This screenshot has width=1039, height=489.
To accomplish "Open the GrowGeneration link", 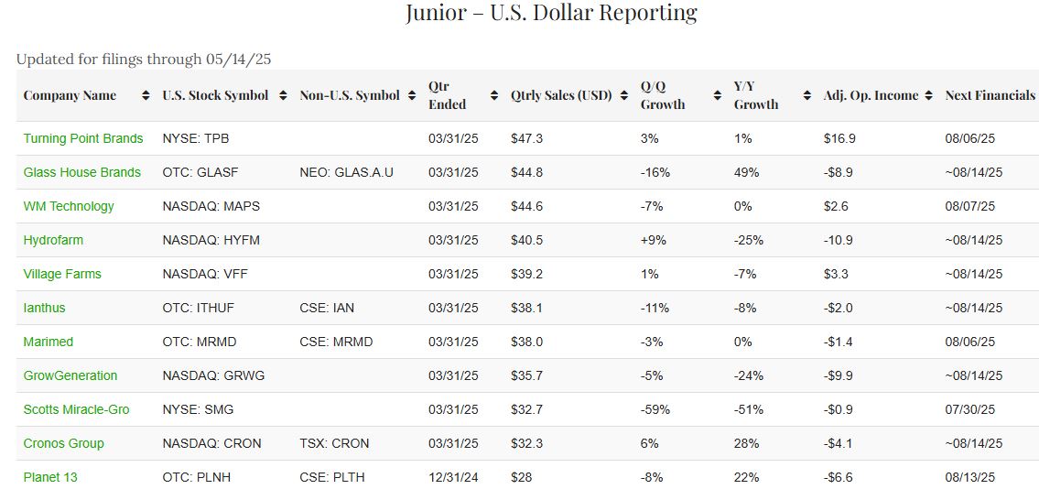I will click(x=70, y=375).
